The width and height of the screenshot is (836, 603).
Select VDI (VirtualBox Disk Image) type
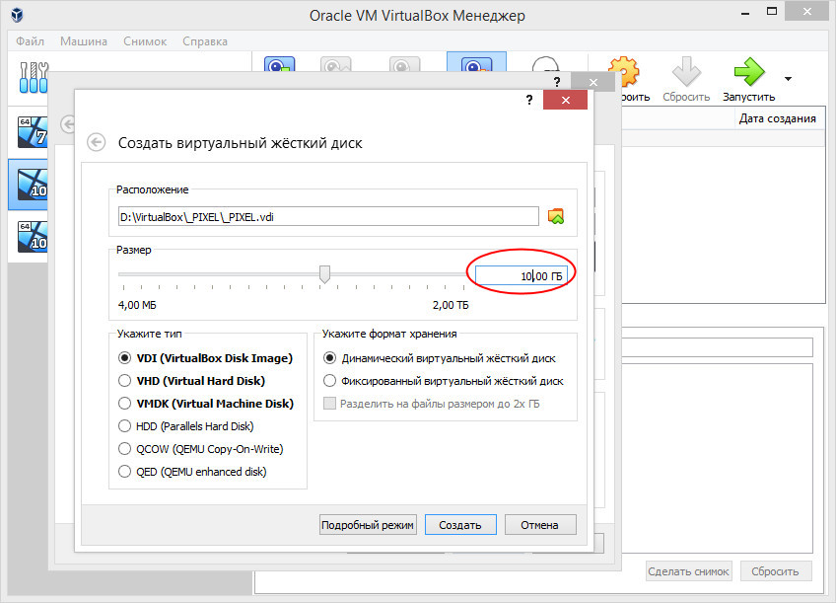(x=206, y=358)
